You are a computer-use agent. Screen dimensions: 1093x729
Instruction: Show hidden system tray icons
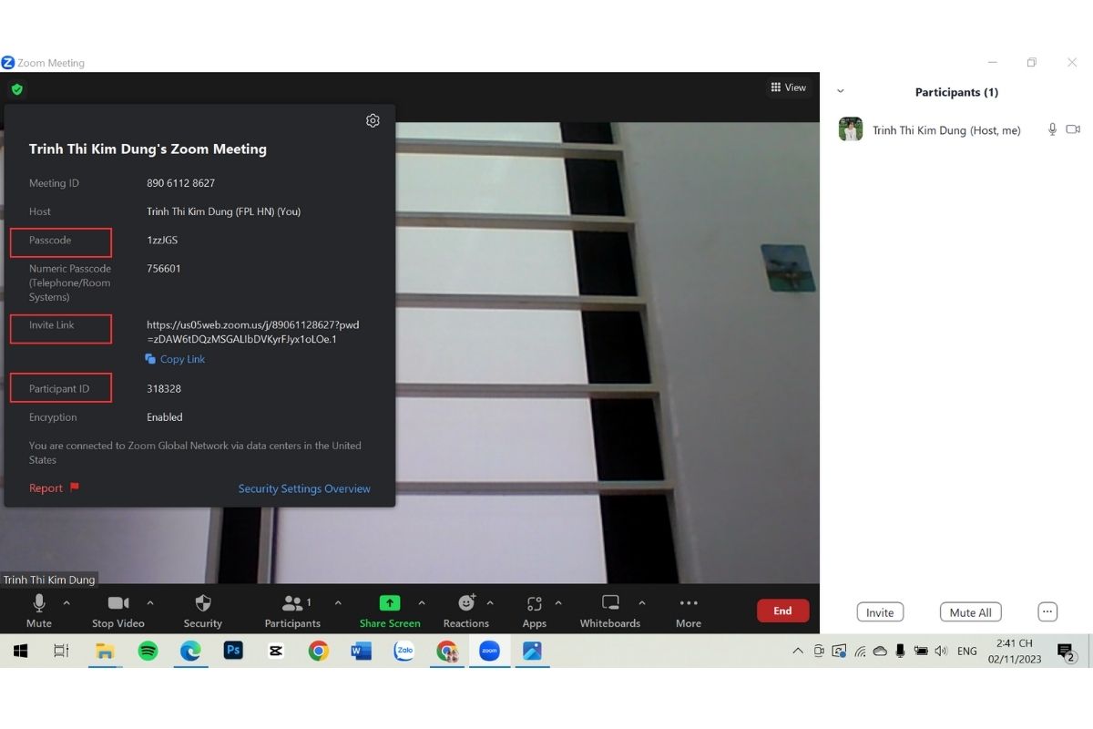click(x=798, y=651)
